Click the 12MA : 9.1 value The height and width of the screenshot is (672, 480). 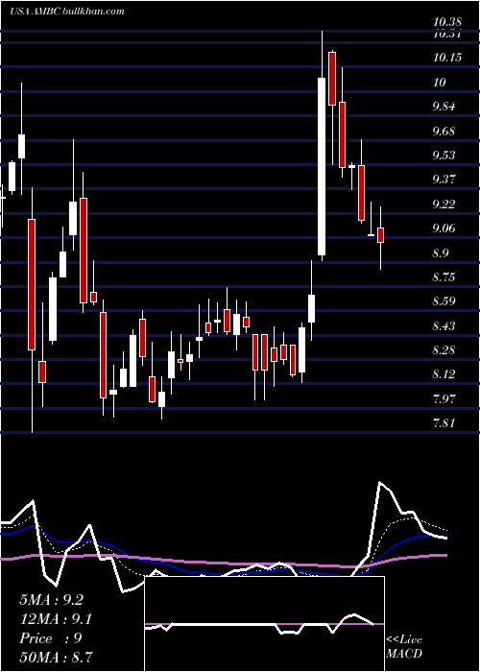pyautogui.click(x=56, y=619)
